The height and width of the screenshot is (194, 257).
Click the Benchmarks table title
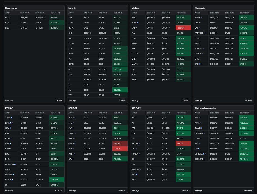(x=11, y=8)
